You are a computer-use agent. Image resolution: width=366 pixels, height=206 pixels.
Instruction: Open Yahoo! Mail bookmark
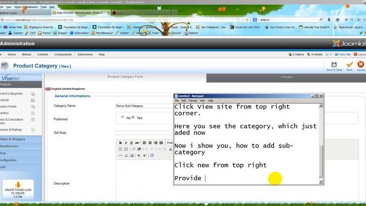point(13,27)
